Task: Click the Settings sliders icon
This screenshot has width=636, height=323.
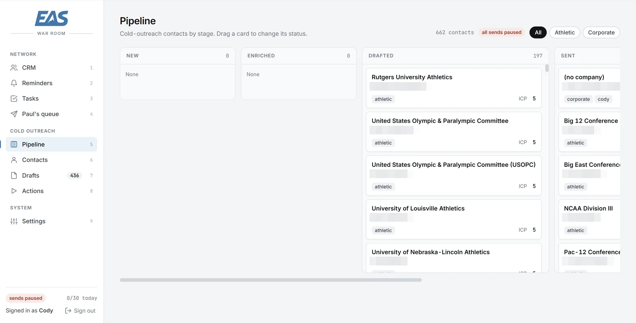Action: coord(14,221)
